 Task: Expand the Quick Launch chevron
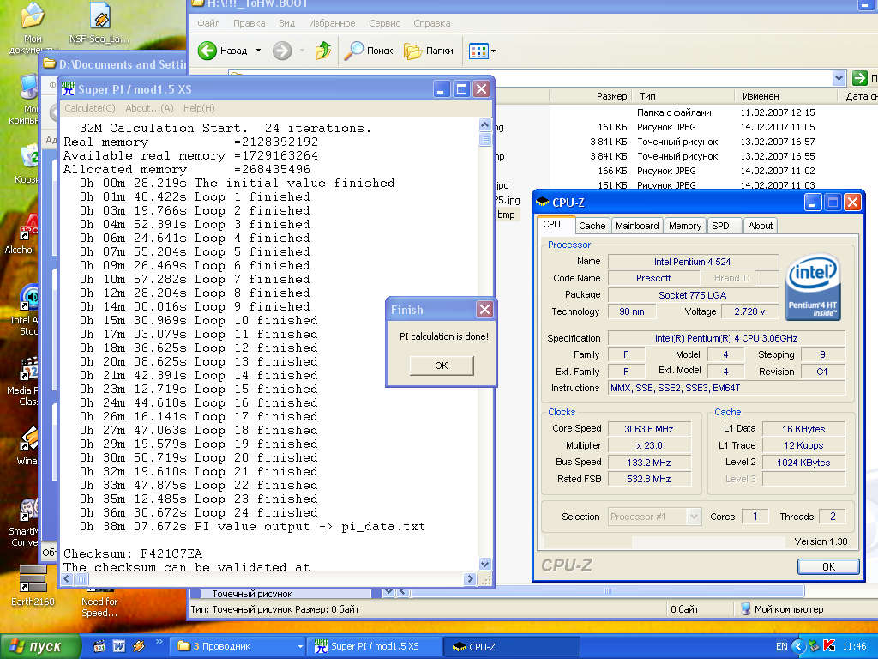pyautogui.click(x=159, y=642)
